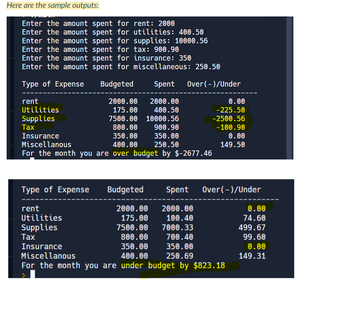
Task: Click the 'Budgeted' column header in first terminal
Action: [x=117, y=84]
